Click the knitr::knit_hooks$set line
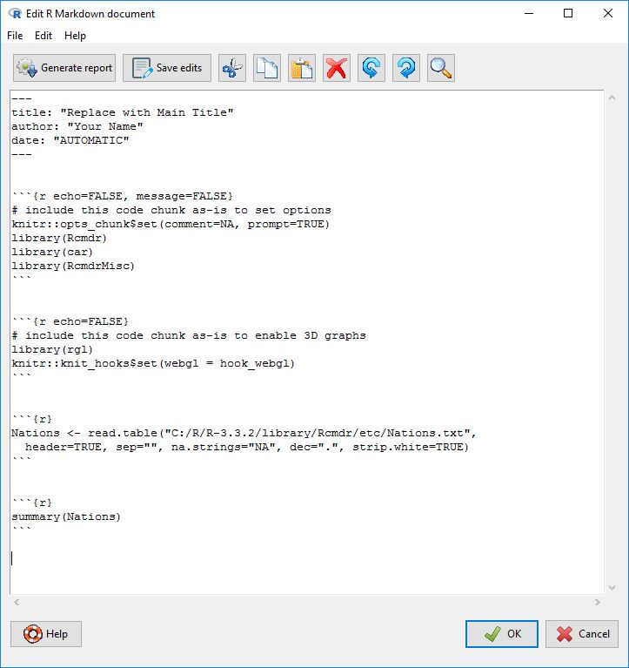This screenshot has height=668, width=629. click(153, 363)
